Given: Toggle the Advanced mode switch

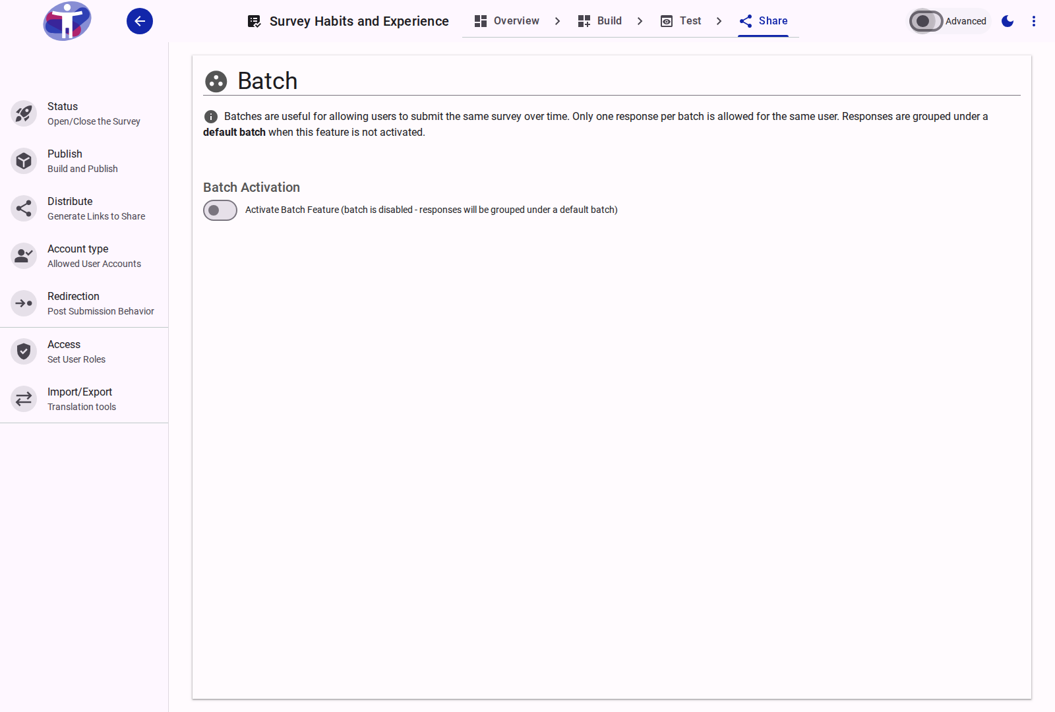Looking at the screenshot, I should 926,21.
